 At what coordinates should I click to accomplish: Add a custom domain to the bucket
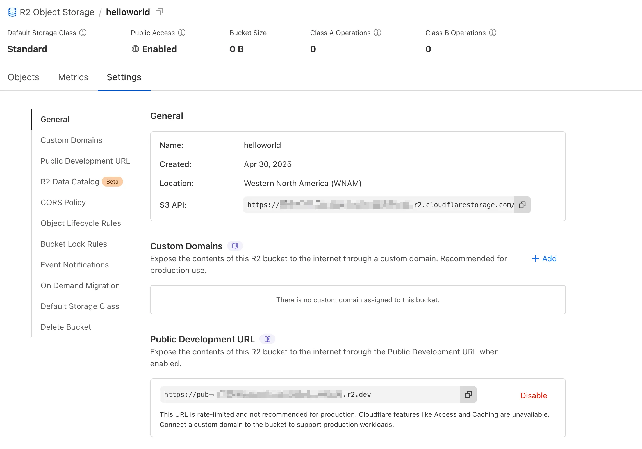pos(544,258)
